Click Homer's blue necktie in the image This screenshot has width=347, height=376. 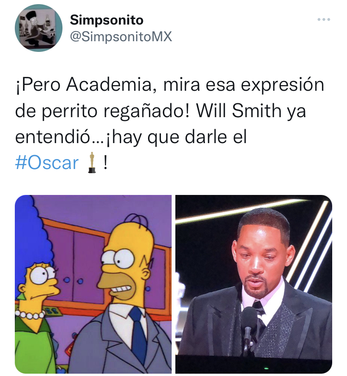(x=139, y=336)
